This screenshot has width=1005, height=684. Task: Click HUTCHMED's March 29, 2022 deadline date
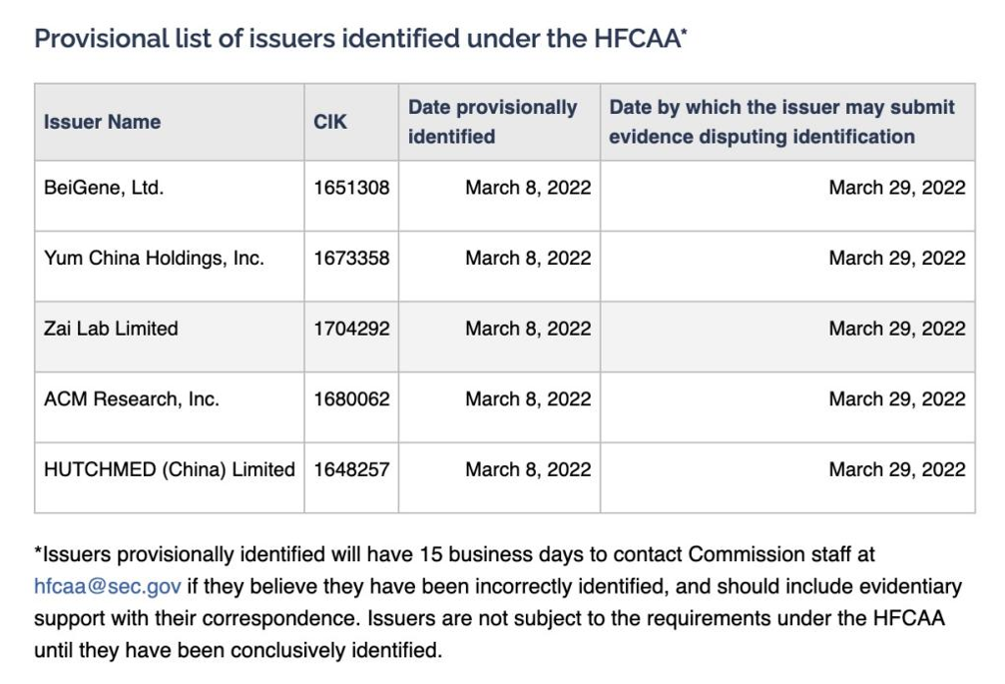pyautogui.click(x=896, y=469)
